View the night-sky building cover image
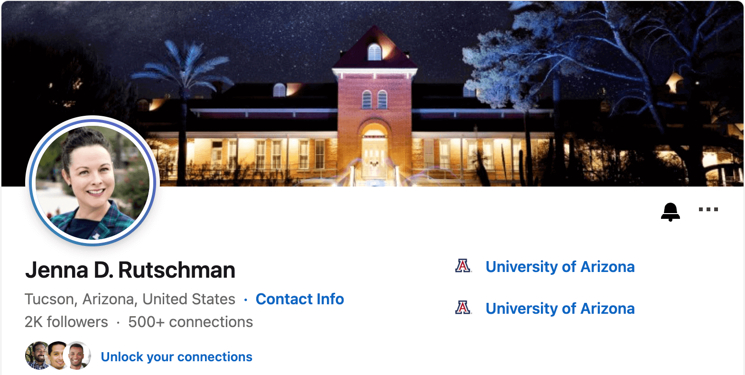Viewport: 745px width, 375px height. click(372, 94)
